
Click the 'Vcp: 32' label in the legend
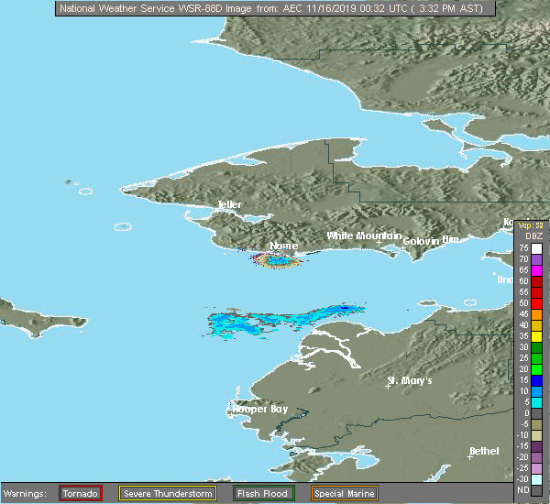click(x=531, y=225)
